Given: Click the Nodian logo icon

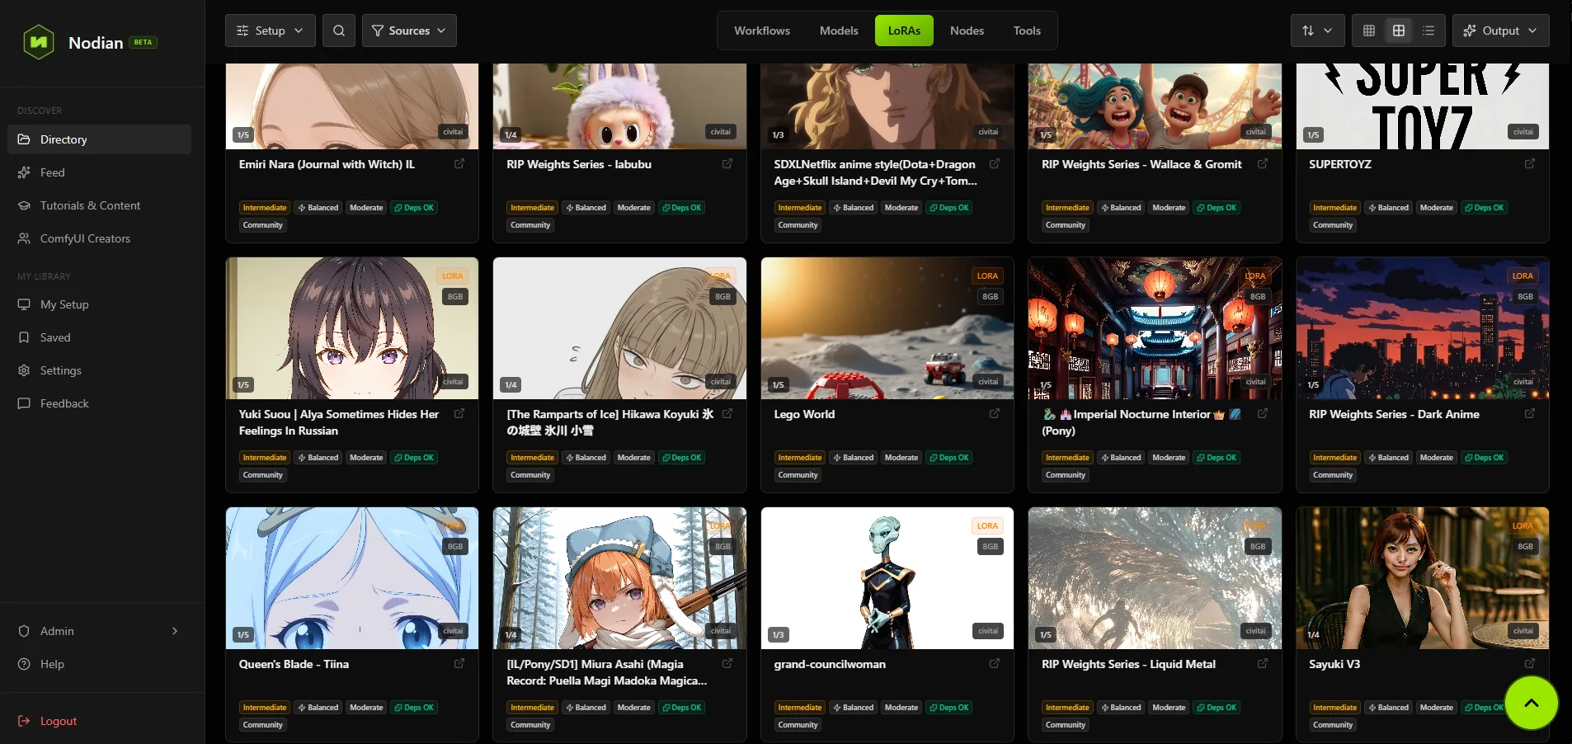Looking at the screenshot, I should [x=39, y=42].
